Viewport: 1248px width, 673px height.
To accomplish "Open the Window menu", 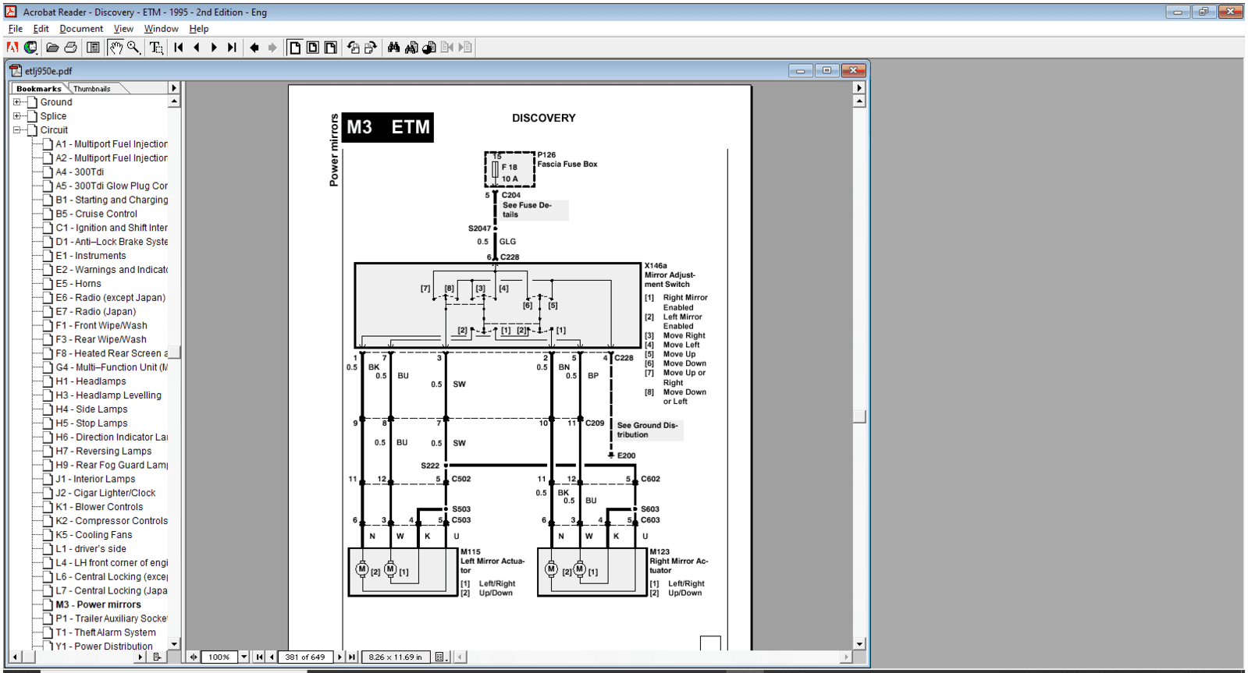I will [161, 29].
